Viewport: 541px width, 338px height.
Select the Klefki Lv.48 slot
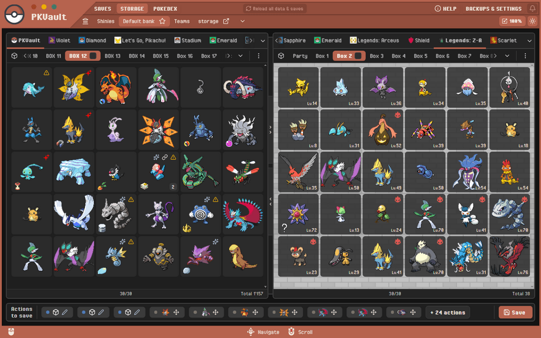509,88
